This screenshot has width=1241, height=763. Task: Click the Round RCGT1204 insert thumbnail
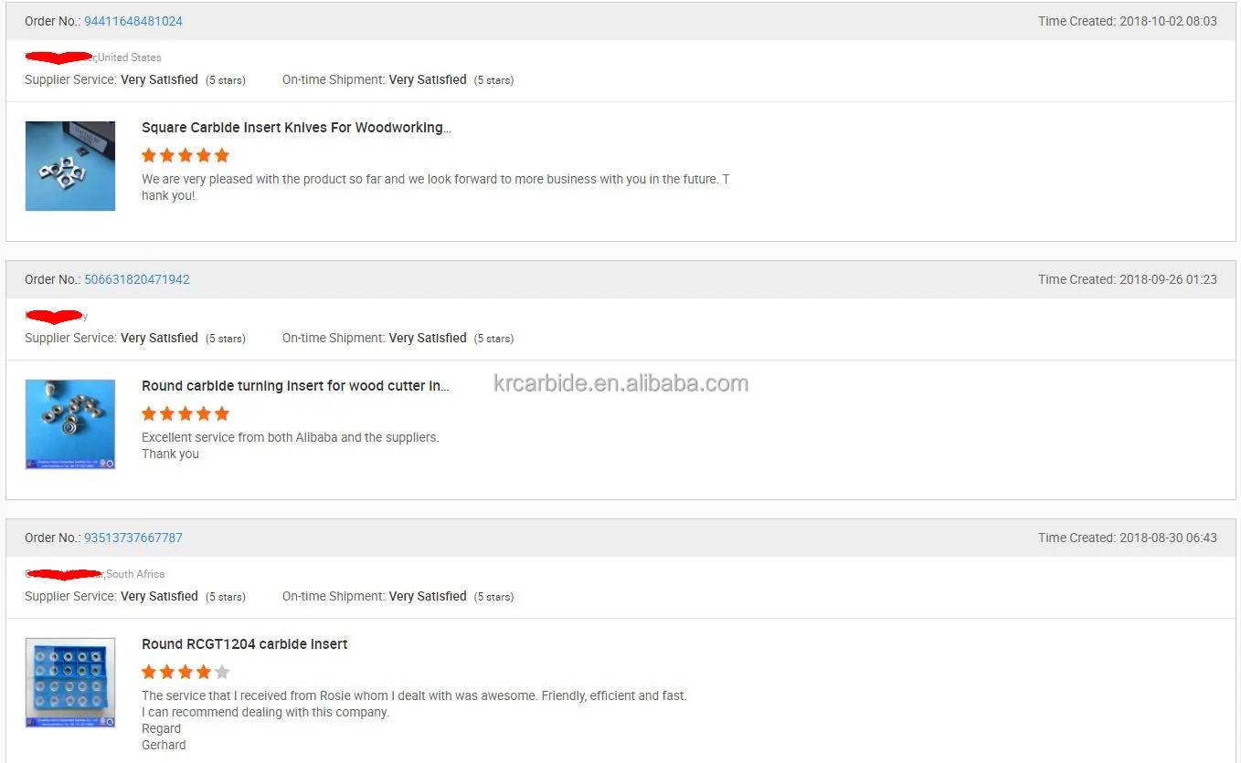click(x=70, y=683)
